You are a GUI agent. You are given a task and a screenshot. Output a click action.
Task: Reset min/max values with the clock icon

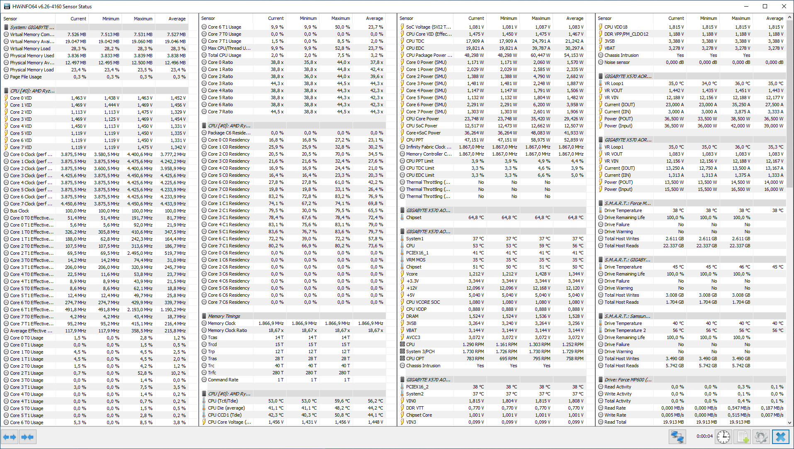(x=723, y=437)
